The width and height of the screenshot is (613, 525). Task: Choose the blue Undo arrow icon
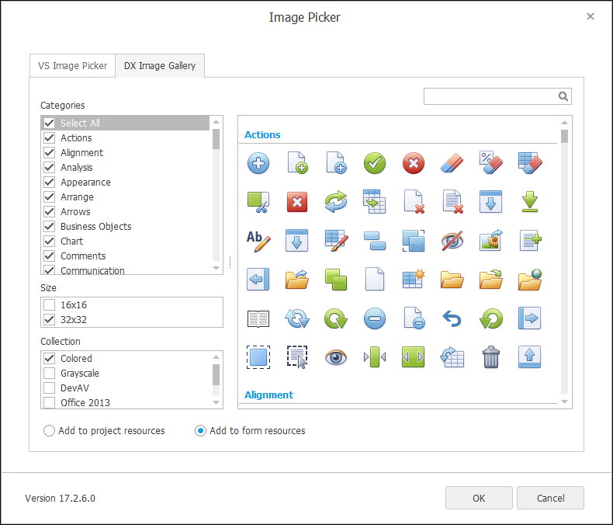click(452, 318)
